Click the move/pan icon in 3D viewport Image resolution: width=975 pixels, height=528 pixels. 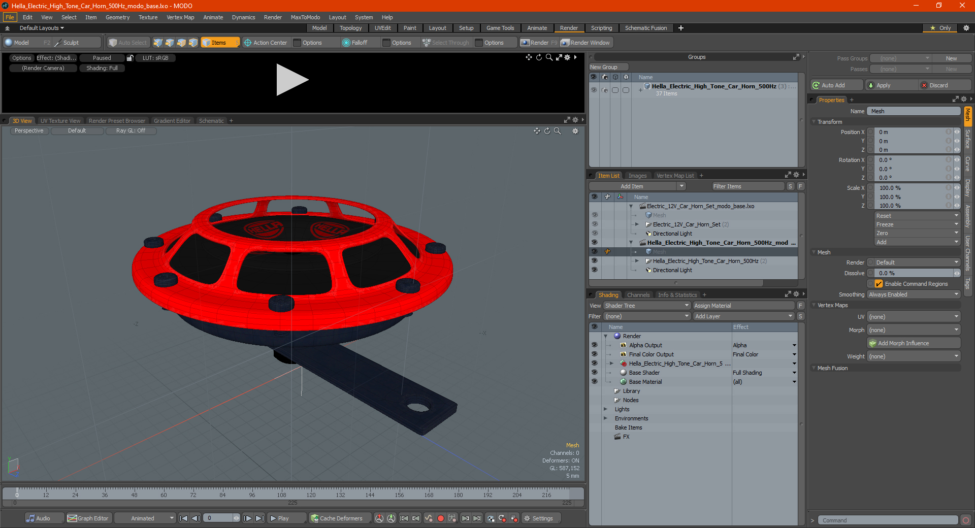point(537,131)
